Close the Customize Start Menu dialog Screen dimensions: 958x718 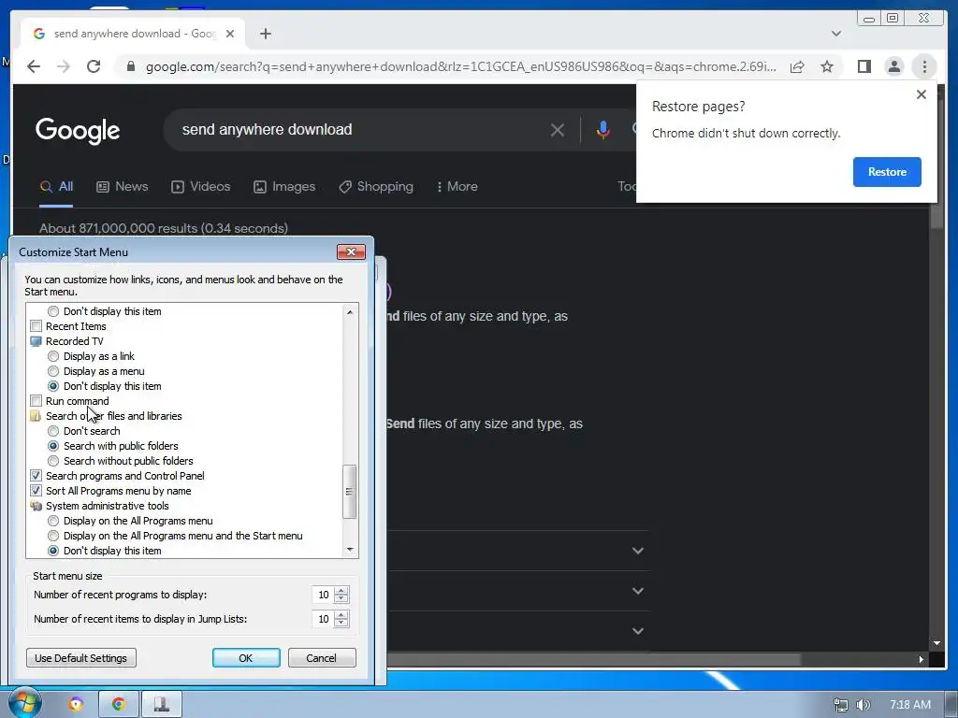[x=352, y=252]
